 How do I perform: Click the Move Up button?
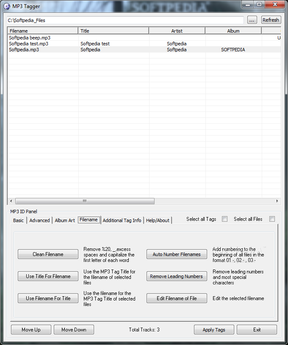[x=31, y=330]
